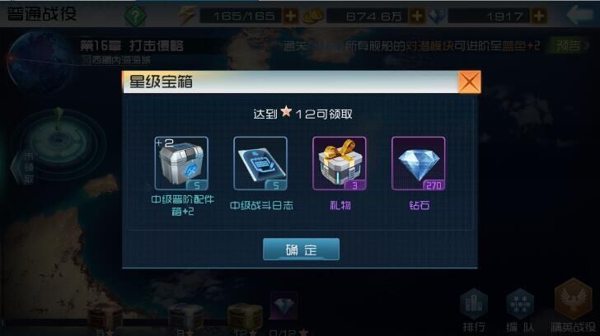Image resolution: width=600 pixels, height=336 pixels.
Task: Close the 星级宝箱 dialog with X
Action: click(469, 82)
